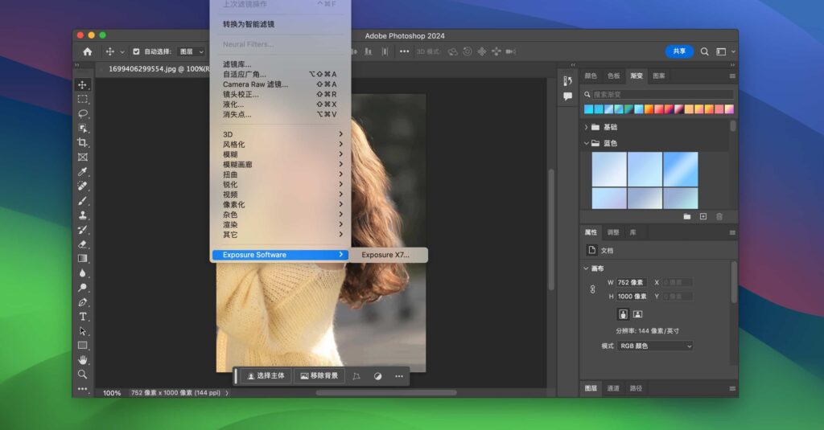Open the Comments panel icon
This screenshot has width=824, height=430.
[567, 96]
